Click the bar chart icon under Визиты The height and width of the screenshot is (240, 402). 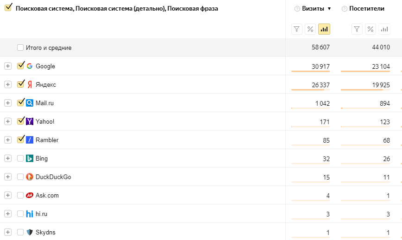pyautogui.click(x=324, y=29)
